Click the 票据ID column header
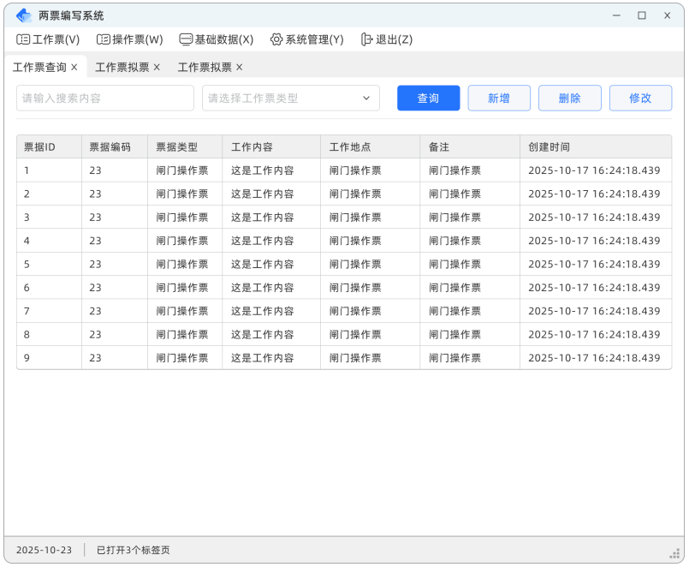695x567 pixels. pos(49,146)
